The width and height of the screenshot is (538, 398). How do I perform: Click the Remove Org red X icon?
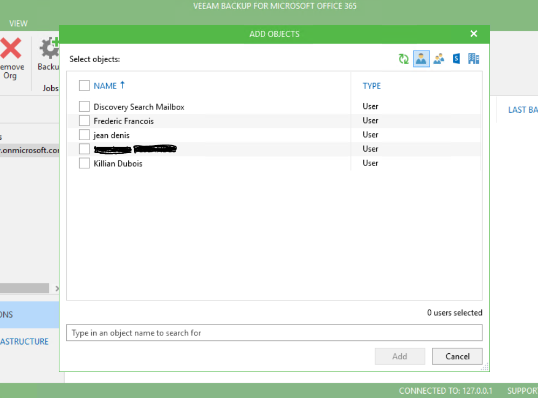point(11,48)
